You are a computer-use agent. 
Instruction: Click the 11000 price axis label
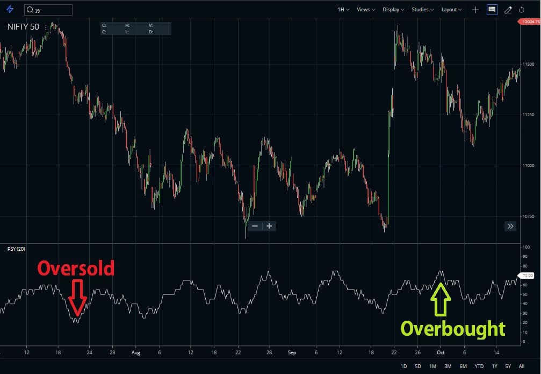(528, 166)
